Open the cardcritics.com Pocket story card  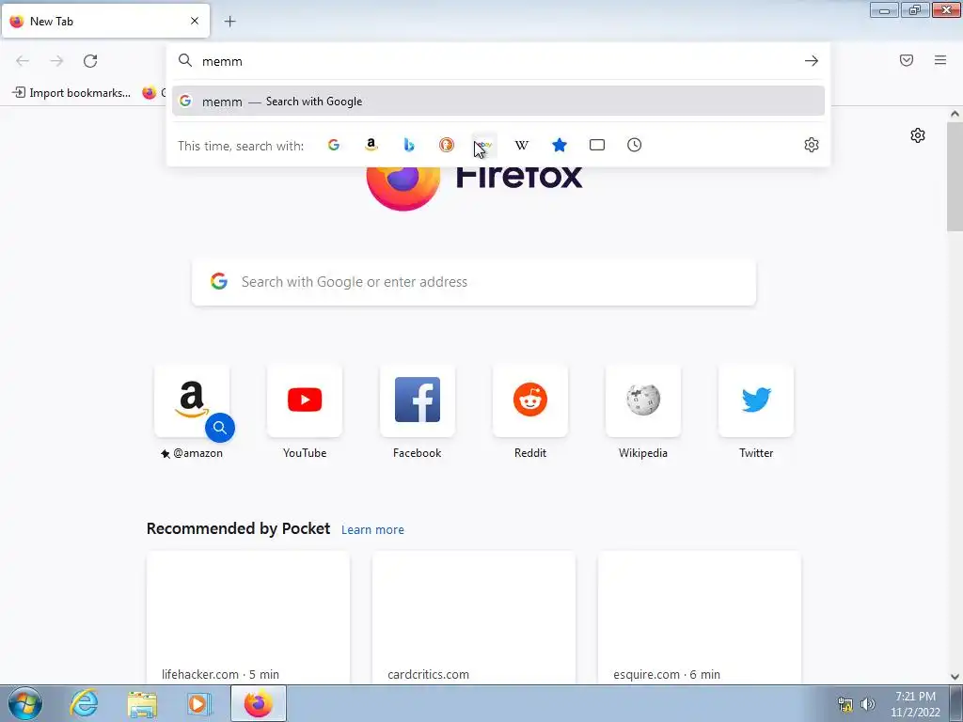point(474,618)
